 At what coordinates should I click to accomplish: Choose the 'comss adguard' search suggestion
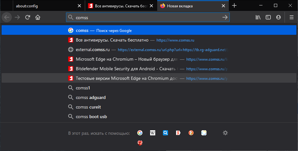tap(91, 98)
